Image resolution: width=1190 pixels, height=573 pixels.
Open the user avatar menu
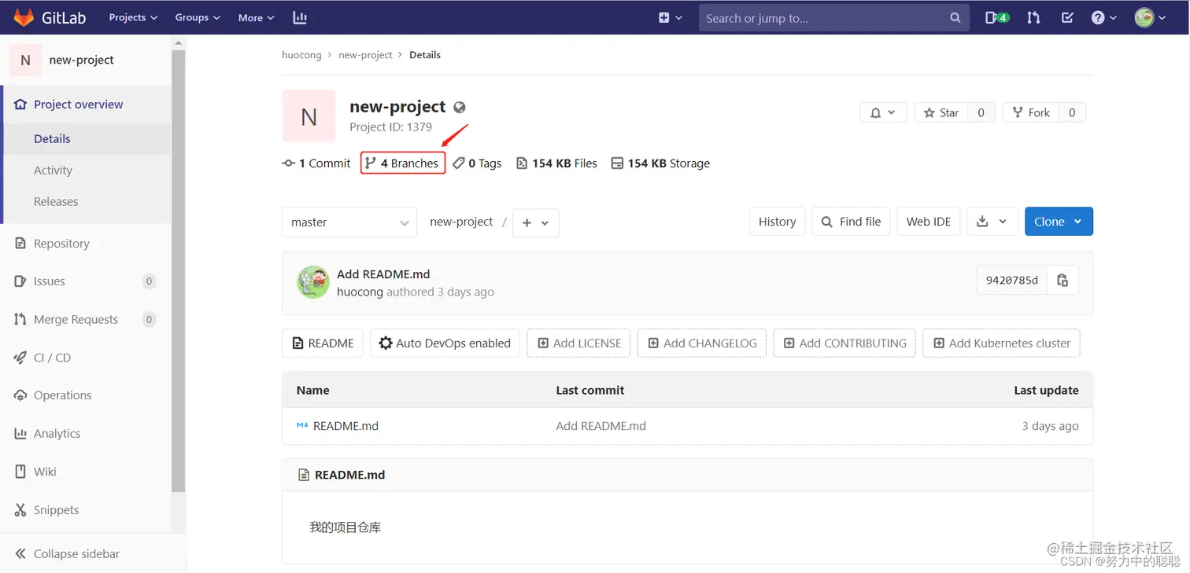pos(1150,17)
